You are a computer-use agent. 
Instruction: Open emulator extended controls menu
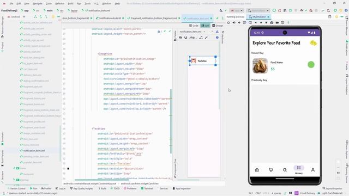[288, 22]
